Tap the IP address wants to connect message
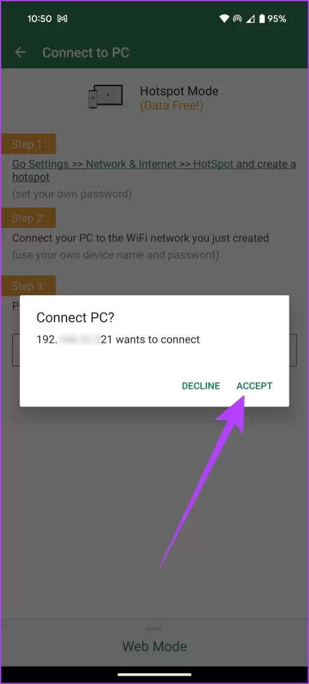The width and height of the screenshot is (309, 684). tap(118, 339)
